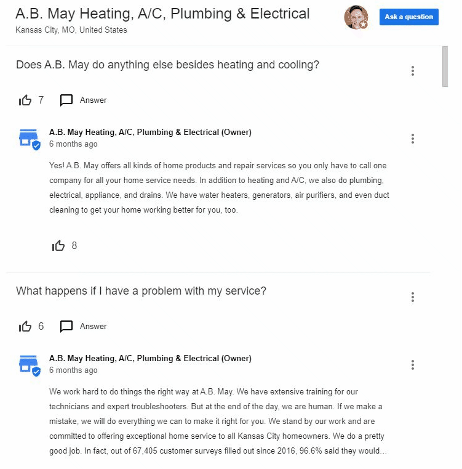Click the 'Answer' label under first question

tap(94, 100)
